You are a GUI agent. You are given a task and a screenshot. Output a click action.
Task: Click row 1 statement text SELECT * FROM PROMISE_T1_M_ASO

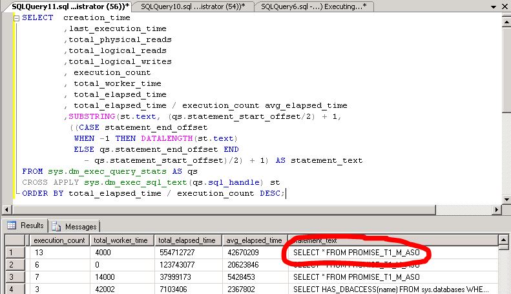click(x=393, y=252)
